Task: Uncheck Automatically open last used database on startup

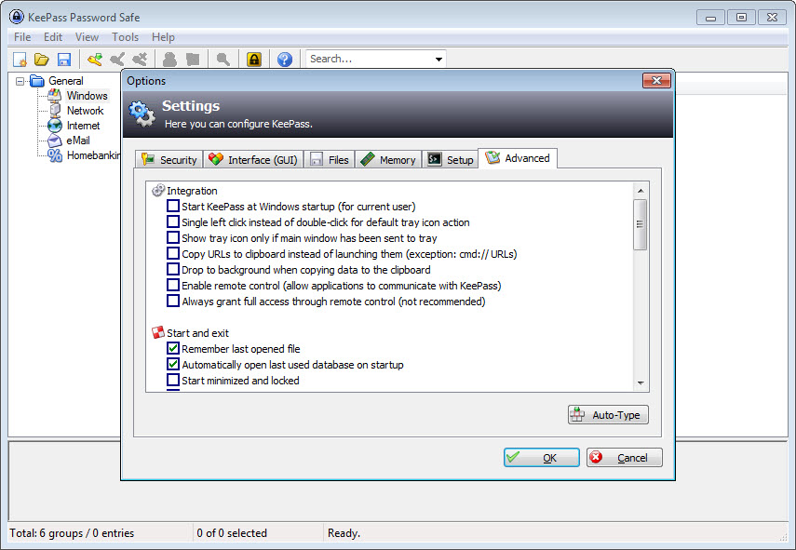Action: point(173,364)
